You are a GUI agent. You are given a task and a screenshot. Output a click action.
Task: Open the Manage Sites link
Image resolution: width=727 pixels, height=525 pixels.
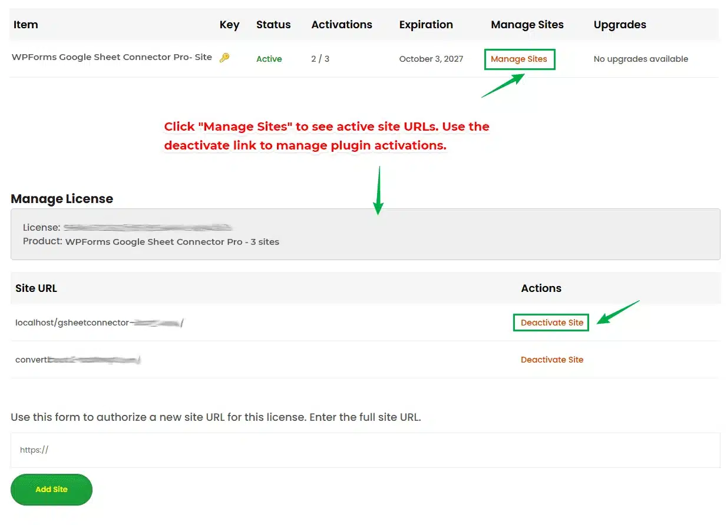[x=519, y=59]
